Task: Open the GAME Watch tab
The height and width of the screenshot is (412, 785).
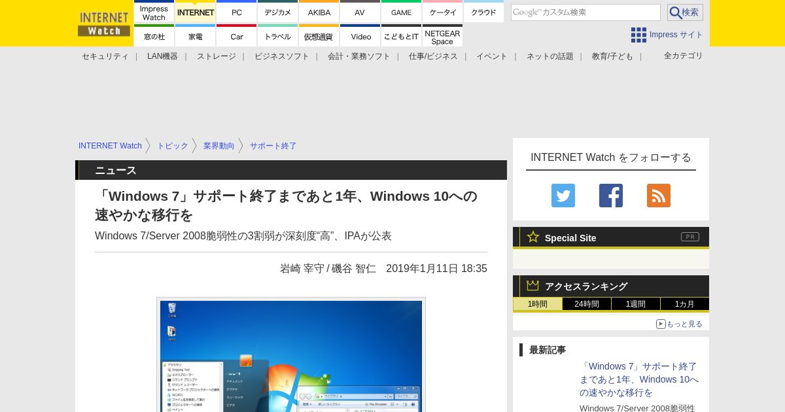Action: (401, 12)
